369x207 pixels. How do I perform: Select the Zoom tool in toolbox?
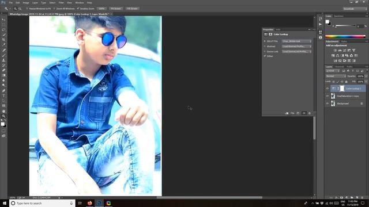pyautogui.click(x=3, y=116)
